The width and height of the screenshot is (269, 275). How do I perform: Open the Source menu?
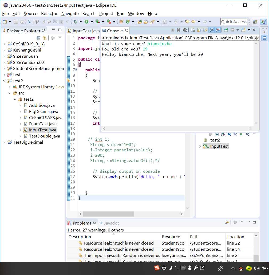coord(30,14)
